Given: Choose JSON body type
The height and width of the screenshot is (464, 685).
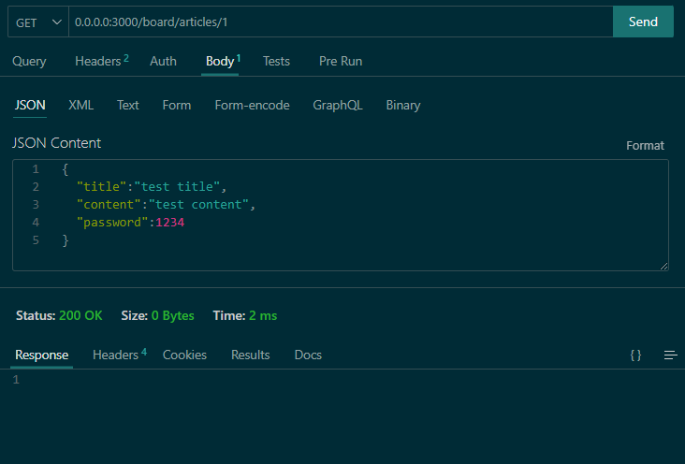Looking at the screenshot, I should [x=30, y=106].
